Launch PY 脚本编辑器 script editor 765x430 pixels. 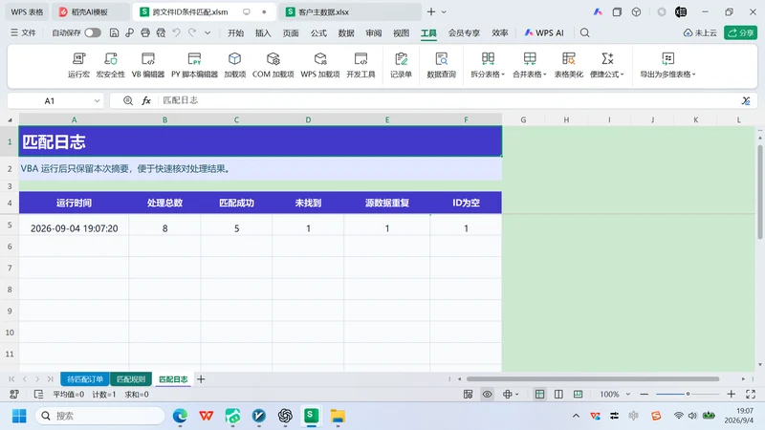194,65
